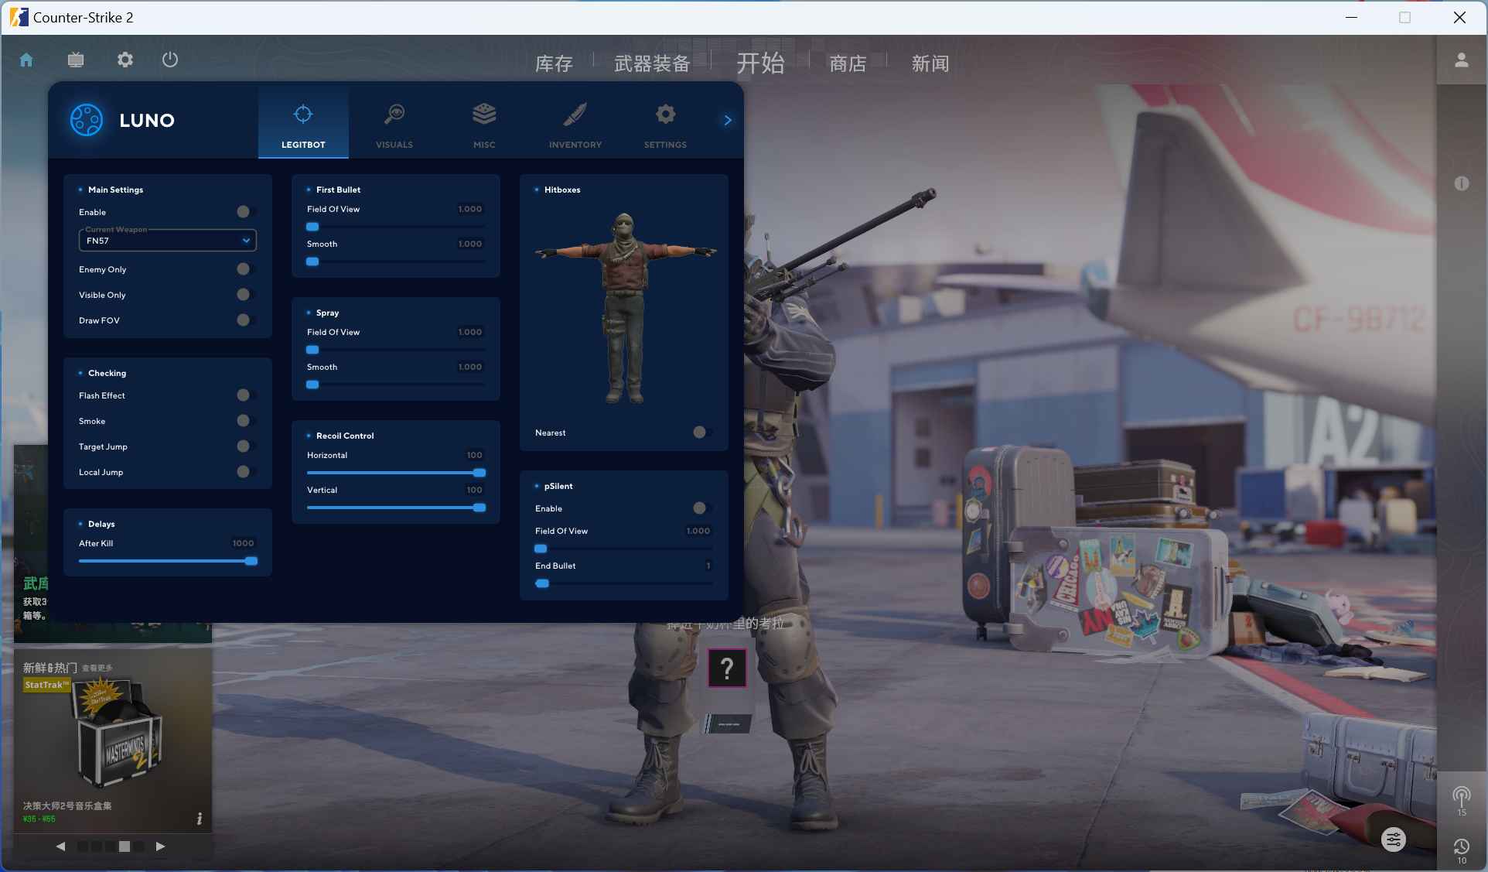Click the power/logout icon
Viewport: 1488px width, 872px height.
pyautogui.click(x=169, y=59)
